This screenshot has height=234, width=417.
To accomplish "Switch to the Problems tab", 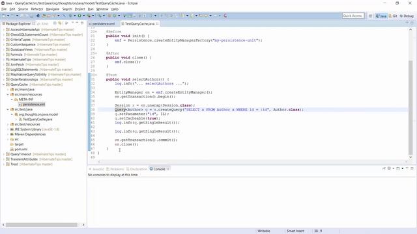I will [115, 169].
